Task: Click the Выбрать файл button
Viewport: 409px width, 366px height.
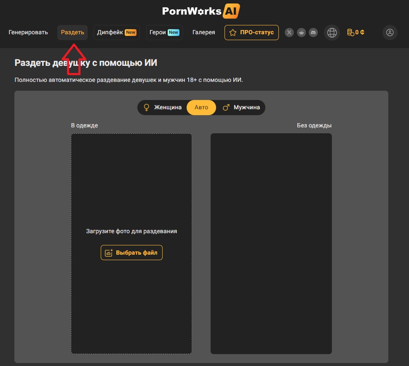Action: point(132,252)
